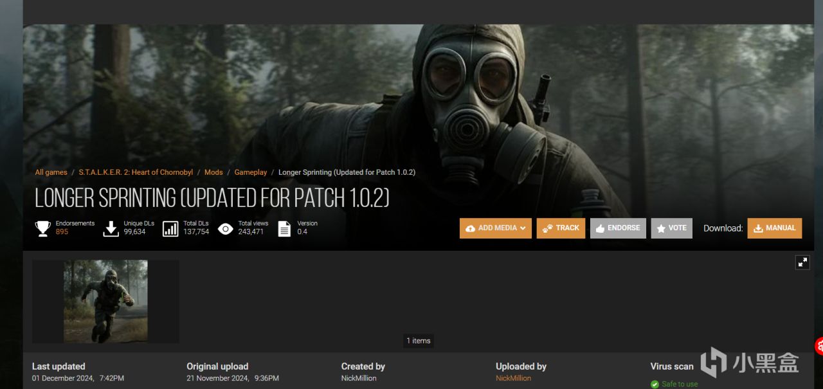Expand the media gallery to fullscreen

click(x=802, y=262)
